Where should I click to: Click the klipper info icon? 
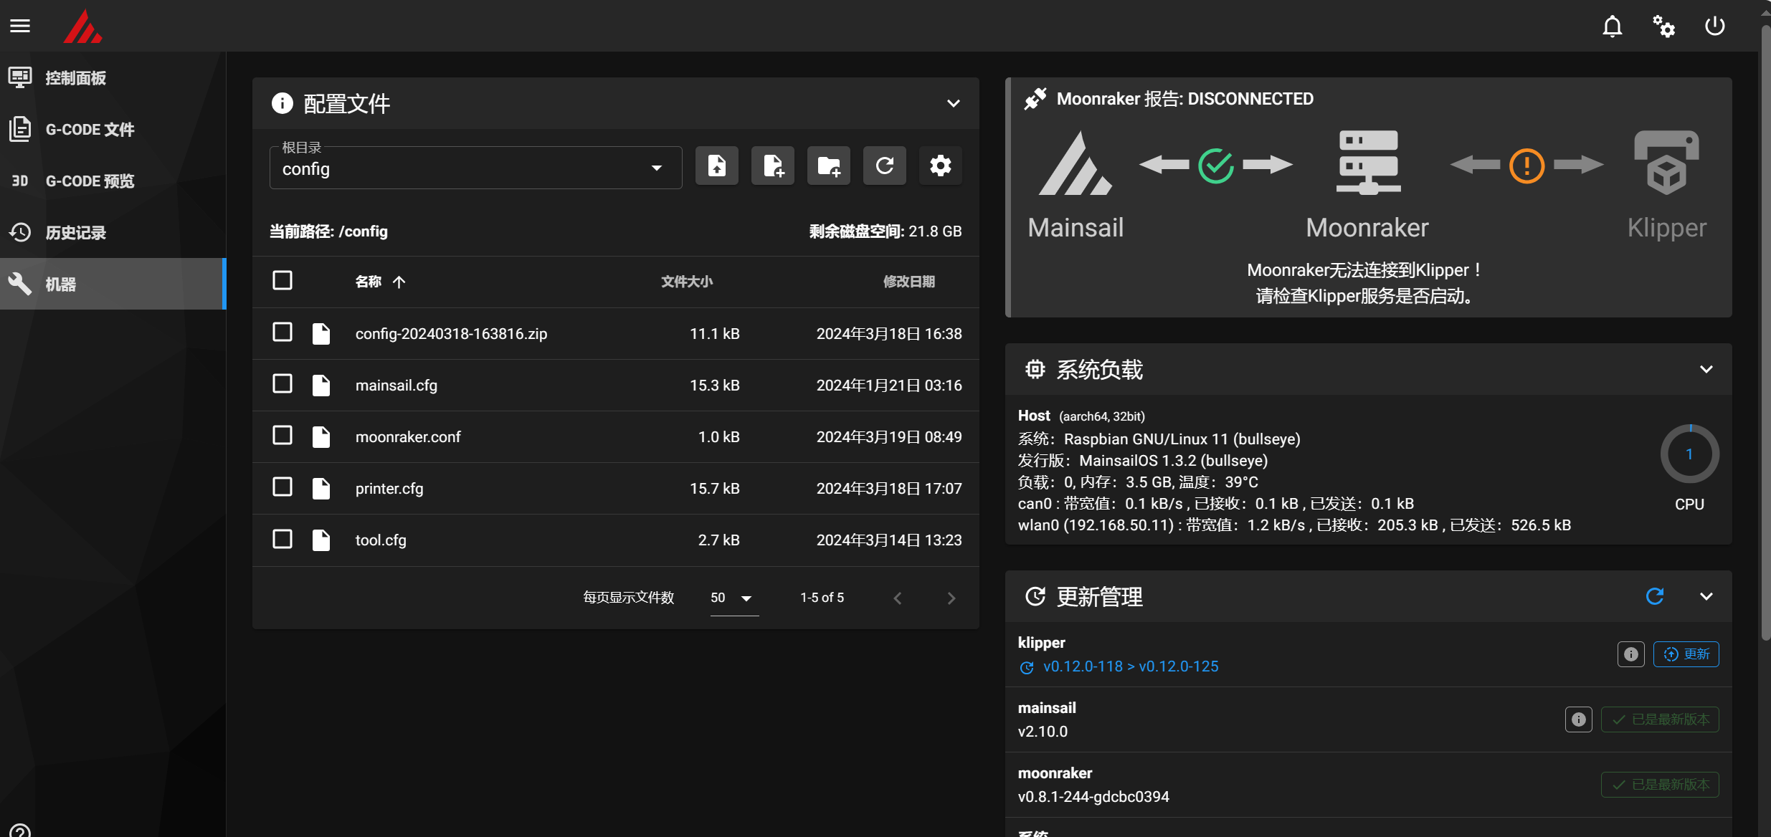tap(1631, 654)
